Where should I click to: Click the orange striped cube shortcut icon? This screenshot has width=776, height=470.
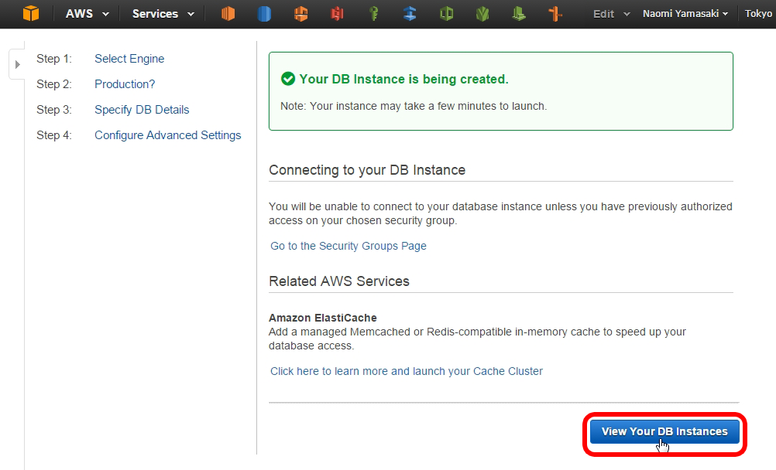point(301,13)
